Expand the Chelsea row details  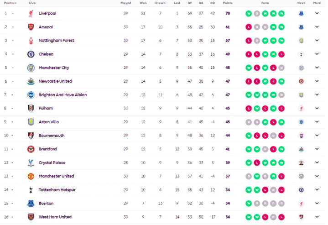[317, 54]
